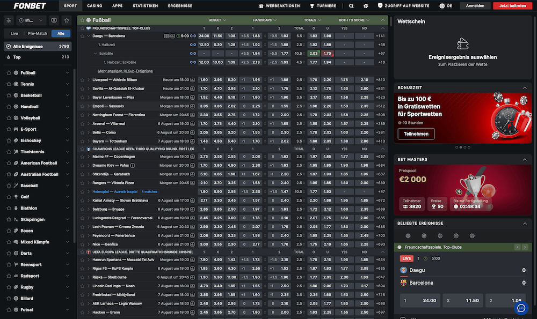537x319 pixels.
Task: Star the Liverpool — Athletic Bilbao match
Action: [82, 80]
